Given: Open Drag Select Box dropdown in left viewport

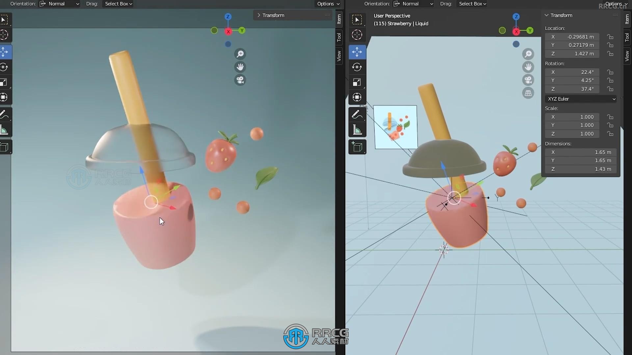Looking at the screenshot, I should point(118,4).
